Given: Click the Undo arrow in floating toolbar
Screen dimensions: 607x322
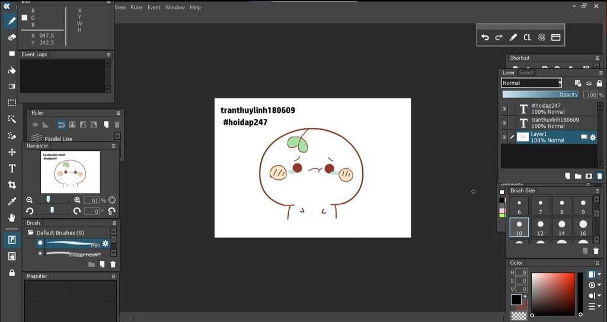Looking at the screenshot, I should [485, 37].
